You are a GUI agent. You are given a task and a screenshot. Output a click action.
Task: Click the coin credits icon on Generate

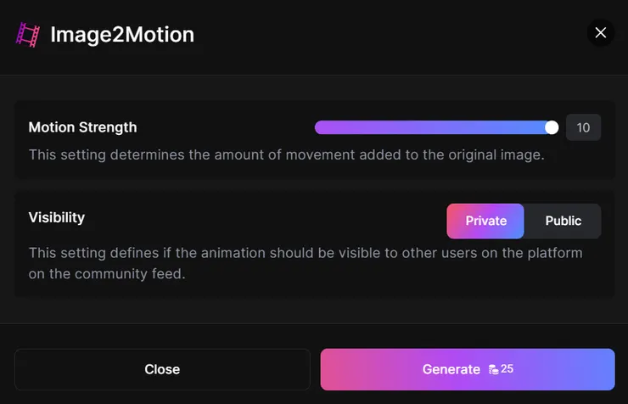[493, 369]
